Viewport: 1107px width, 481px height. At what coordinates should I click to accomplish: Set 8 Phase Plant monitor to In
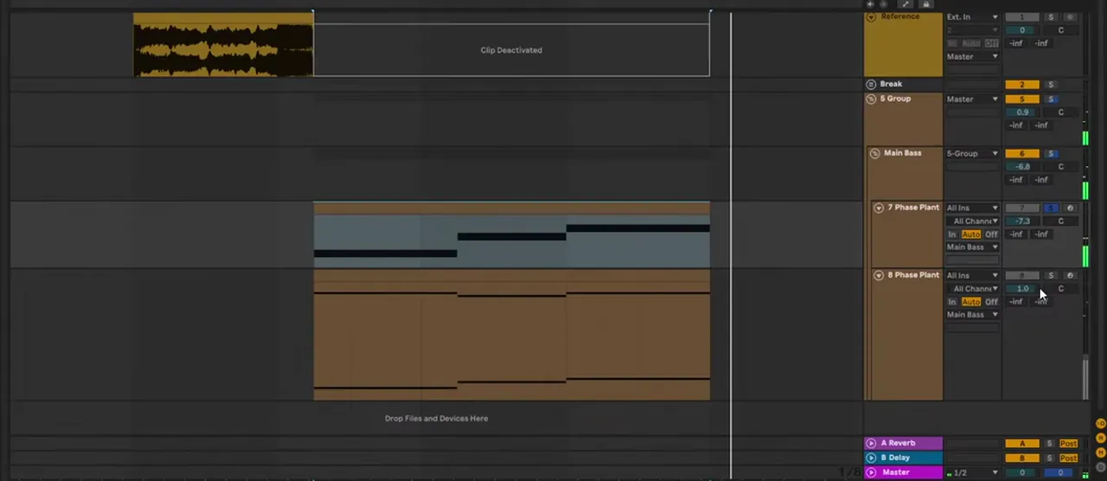pyautogui.click(x=952, y=302)
